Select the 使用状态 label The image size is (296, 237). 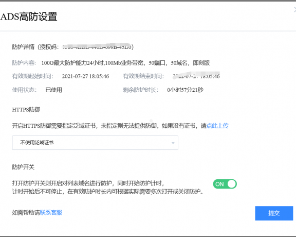pos(24,90)
